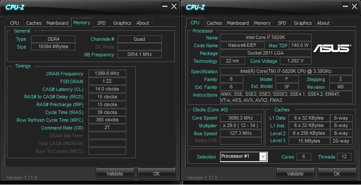Viewport: 361px width, 185px height.
Task: Click the Revision M0 value
Action: click(341, 87)
